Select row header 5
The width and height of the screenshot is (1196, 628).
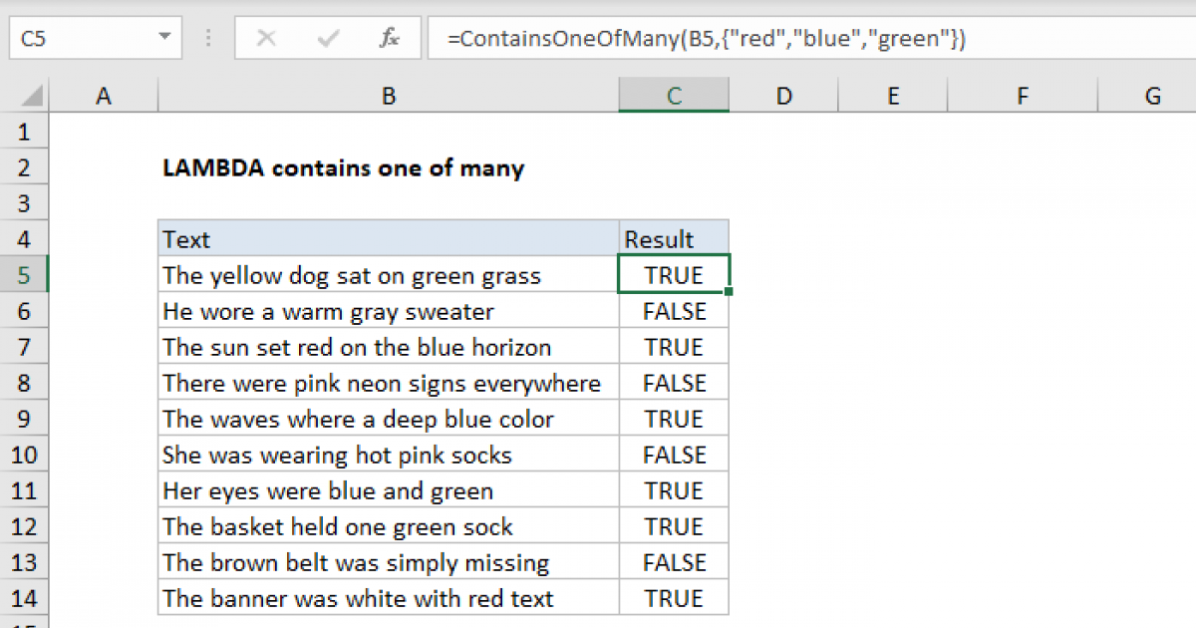coord(24,274)
